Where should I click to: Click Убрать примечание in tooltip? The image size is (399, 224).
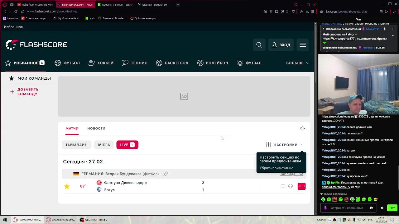pos(276,168)
